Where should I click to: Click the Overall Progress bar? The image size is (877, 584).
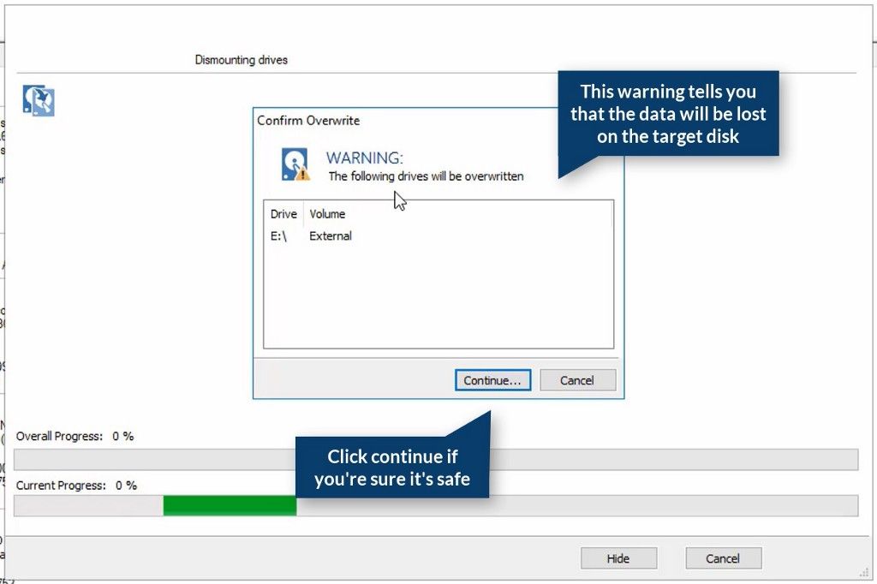click(x=436, y=460)
